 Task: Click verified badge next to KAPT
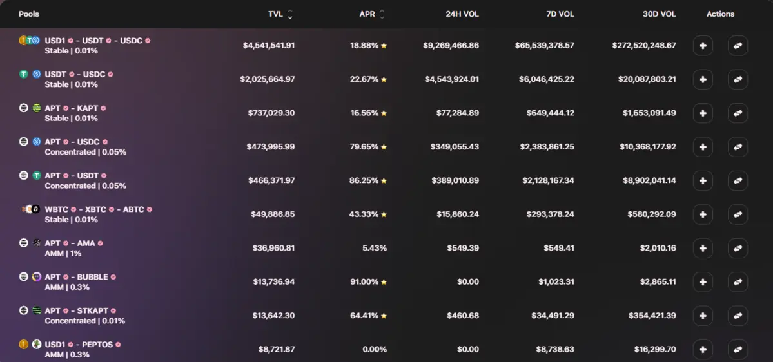(103, 108)
